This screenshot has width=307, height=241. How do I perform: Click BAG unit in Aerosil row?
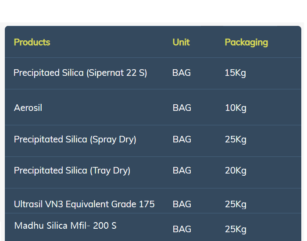tap(182, 108)
